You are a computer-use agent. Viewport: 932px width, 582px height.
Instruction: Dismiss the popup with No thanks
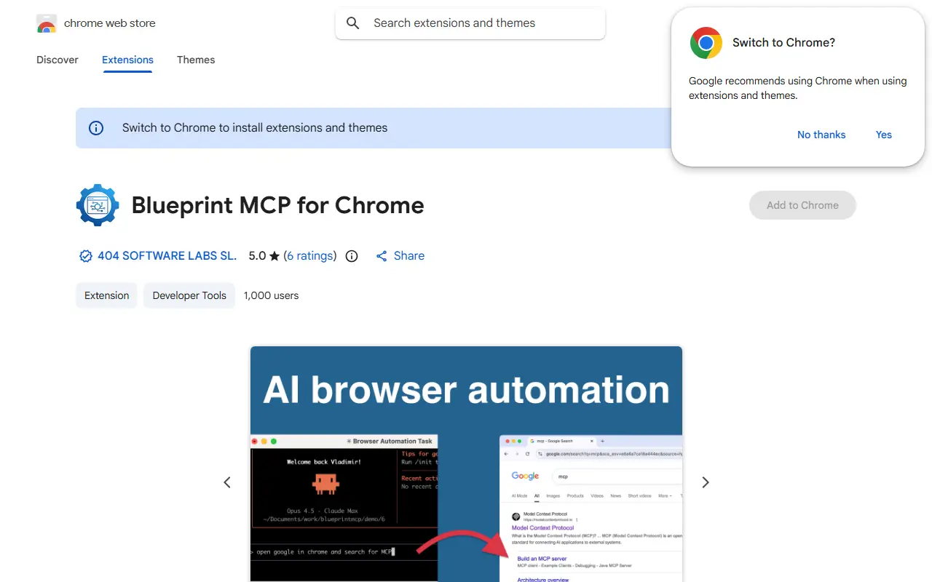point(821,135)
